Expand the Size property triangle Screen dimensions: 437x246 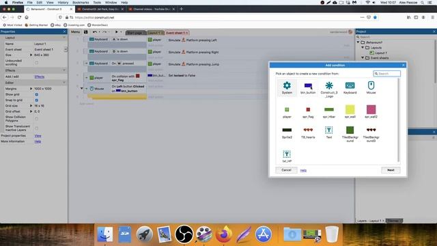(x=31, y=55)
